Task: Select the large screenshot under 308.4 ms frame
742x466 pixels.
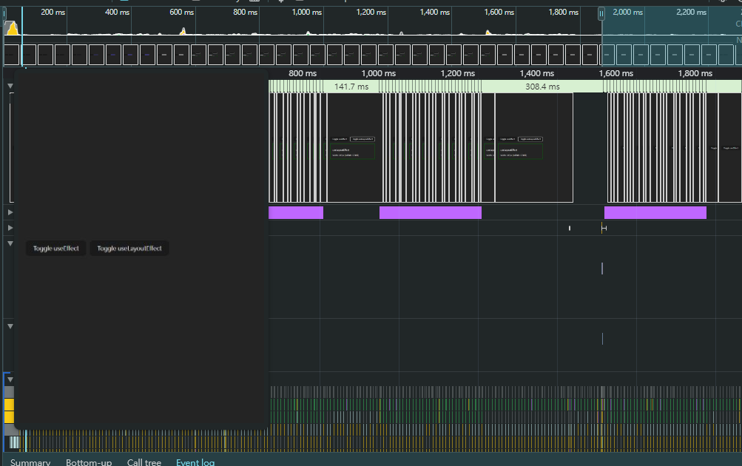Action: coord(533,148)
